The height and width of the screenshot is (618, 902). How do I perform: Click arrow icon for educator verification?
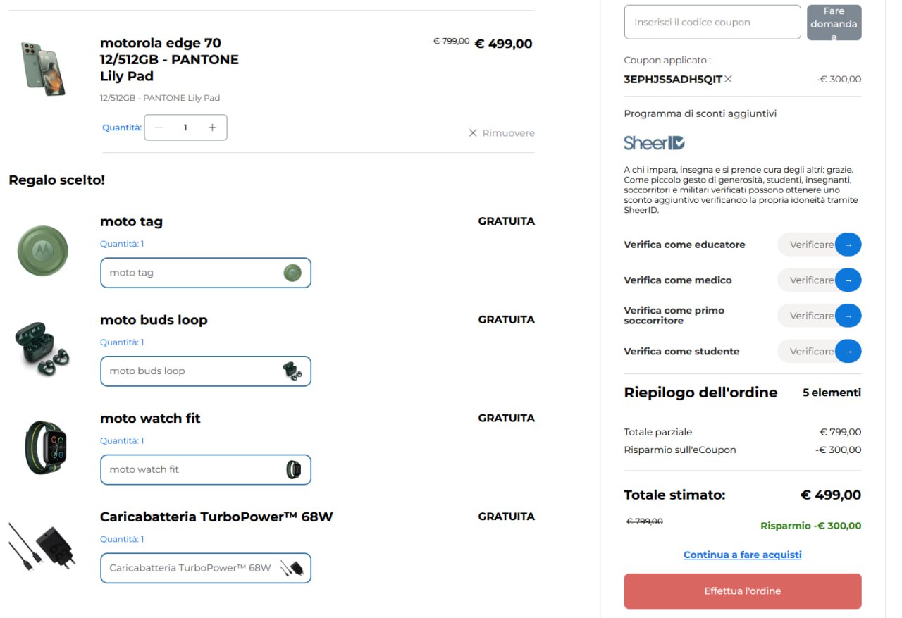pos(848,245)
